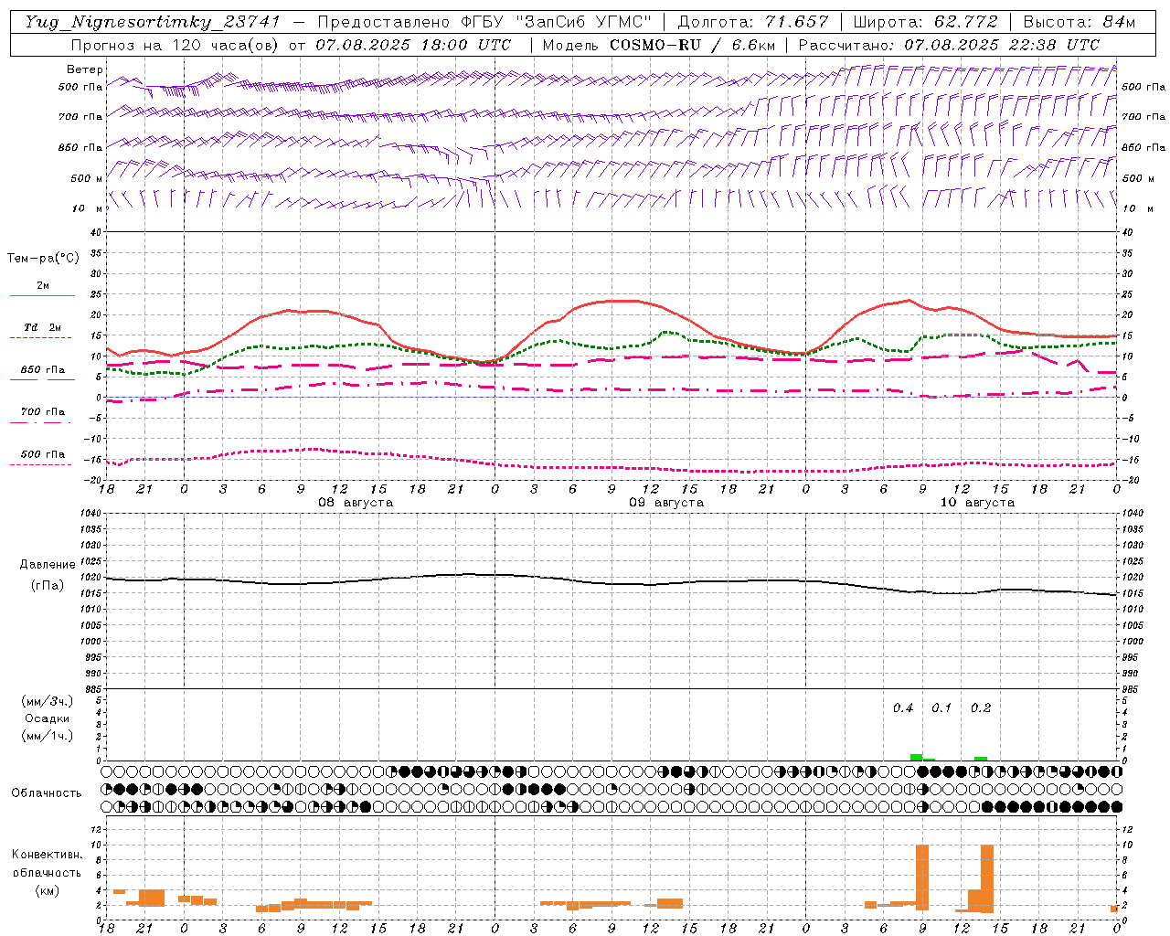Click the 10 м wind level label on right

coord(1138,208)
